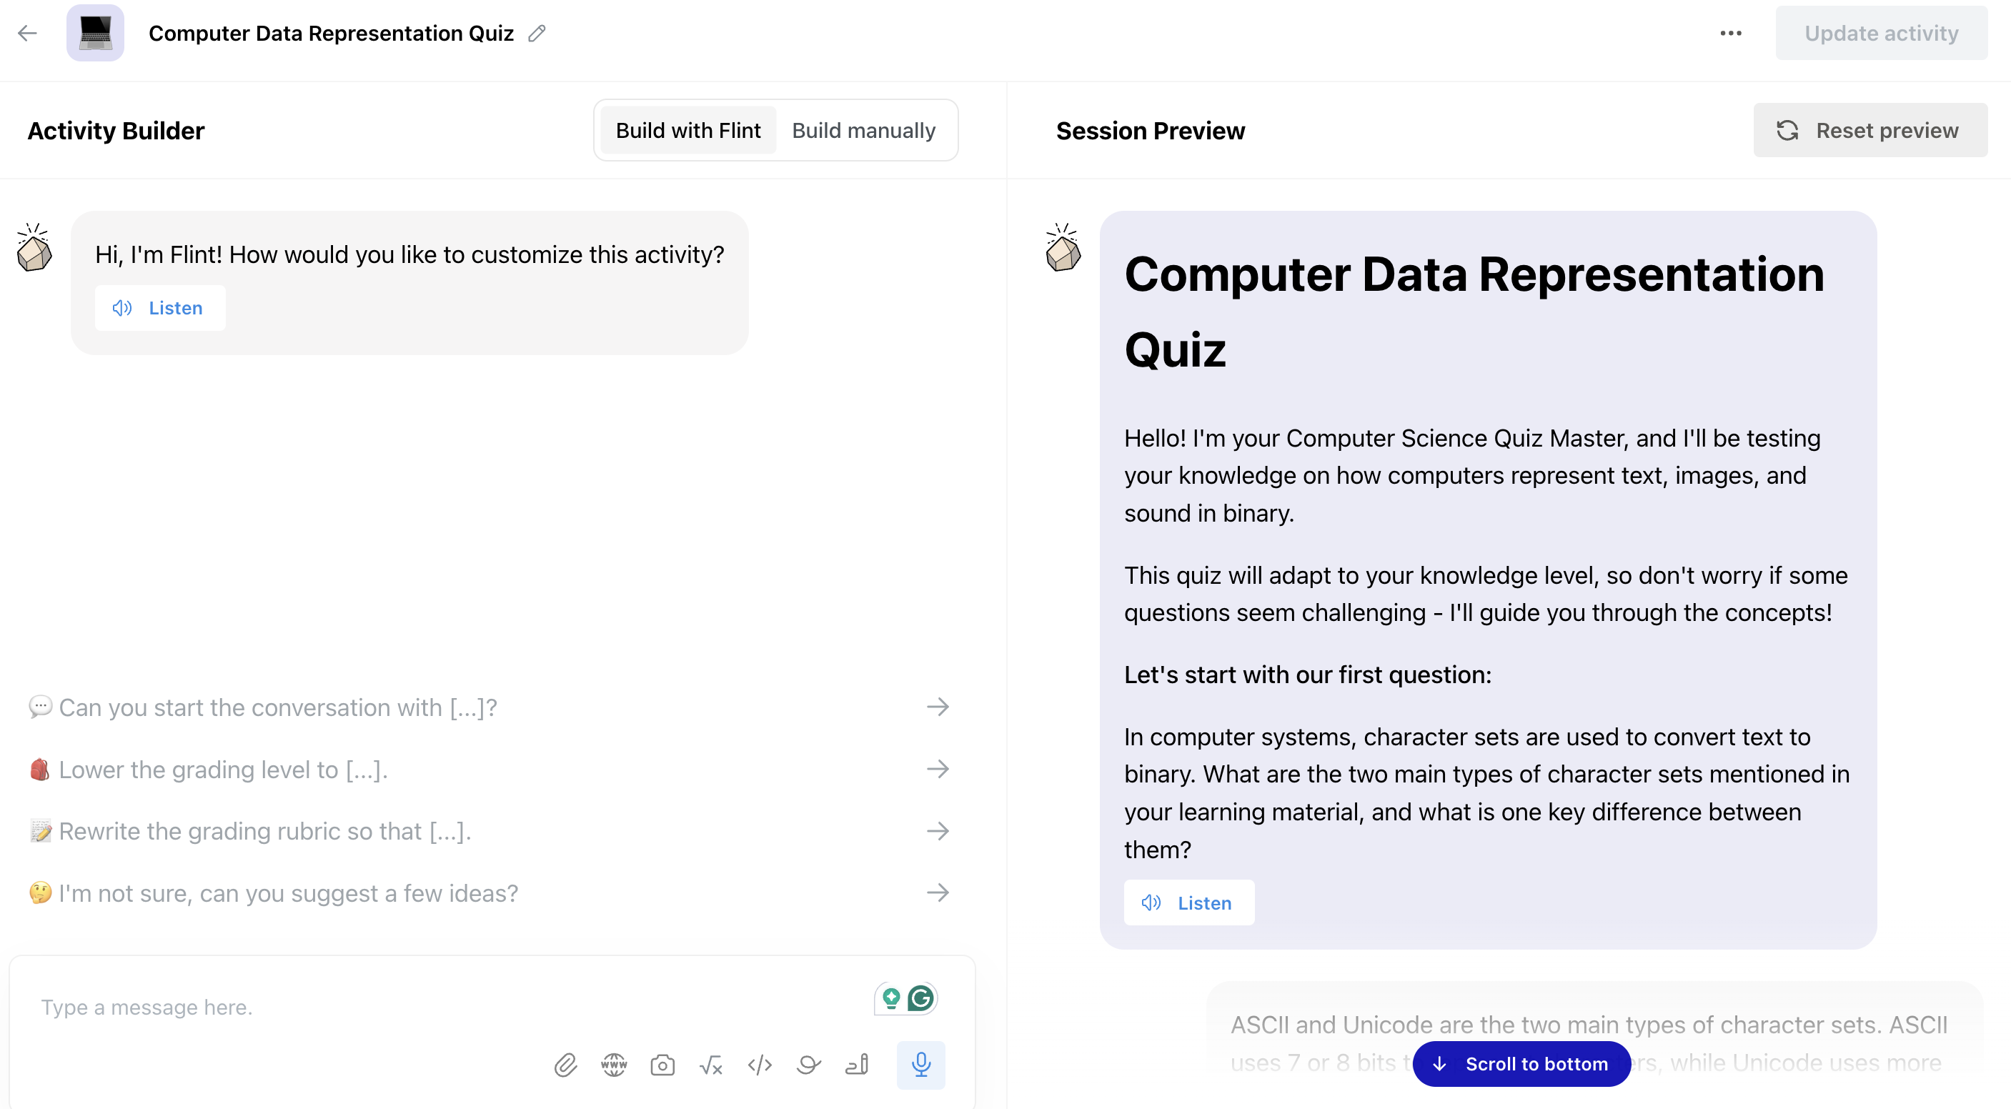This screenshot has width=2011, height=1109.
Task: Attach a file with the paperclip icon
Action: click(565, 1065)
